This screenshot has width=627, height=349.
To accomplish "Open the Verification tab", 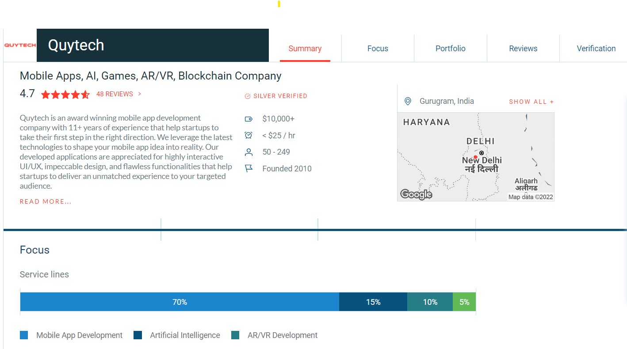I will [x=596, y=49].
